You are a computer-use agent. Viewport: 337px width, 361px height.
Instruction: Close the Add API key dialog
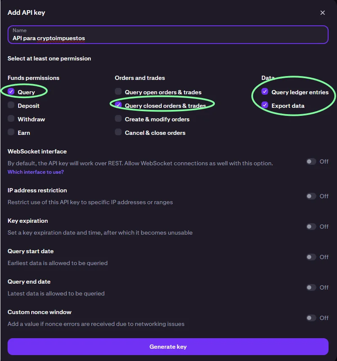click(323, 13)
